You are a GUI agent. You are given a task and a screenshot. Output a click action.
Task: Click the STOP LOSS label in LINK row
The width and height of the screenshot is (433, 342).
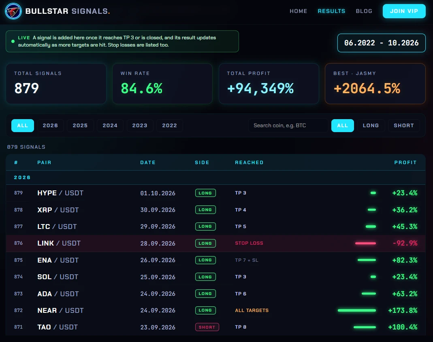tap(249, 243)
